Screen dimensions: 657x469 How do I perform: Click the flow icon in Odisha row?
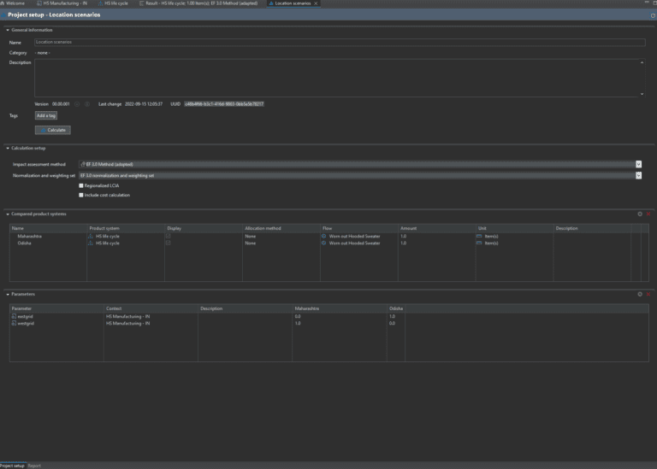[x=323, y=243]
